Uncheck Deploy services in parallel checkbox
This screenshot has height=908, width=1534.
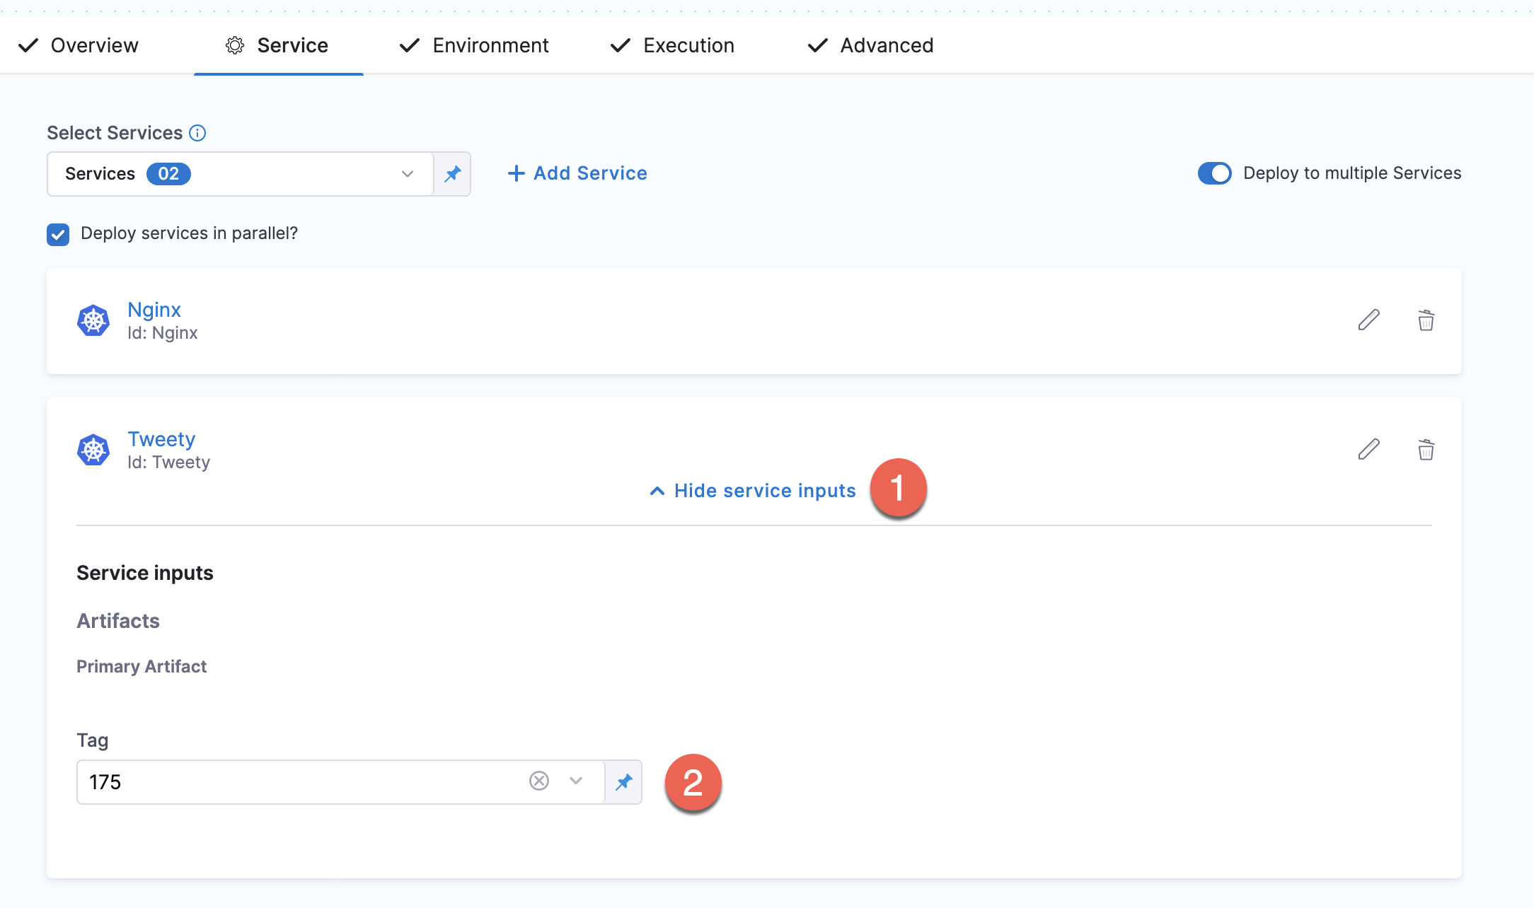click(58, 234)
